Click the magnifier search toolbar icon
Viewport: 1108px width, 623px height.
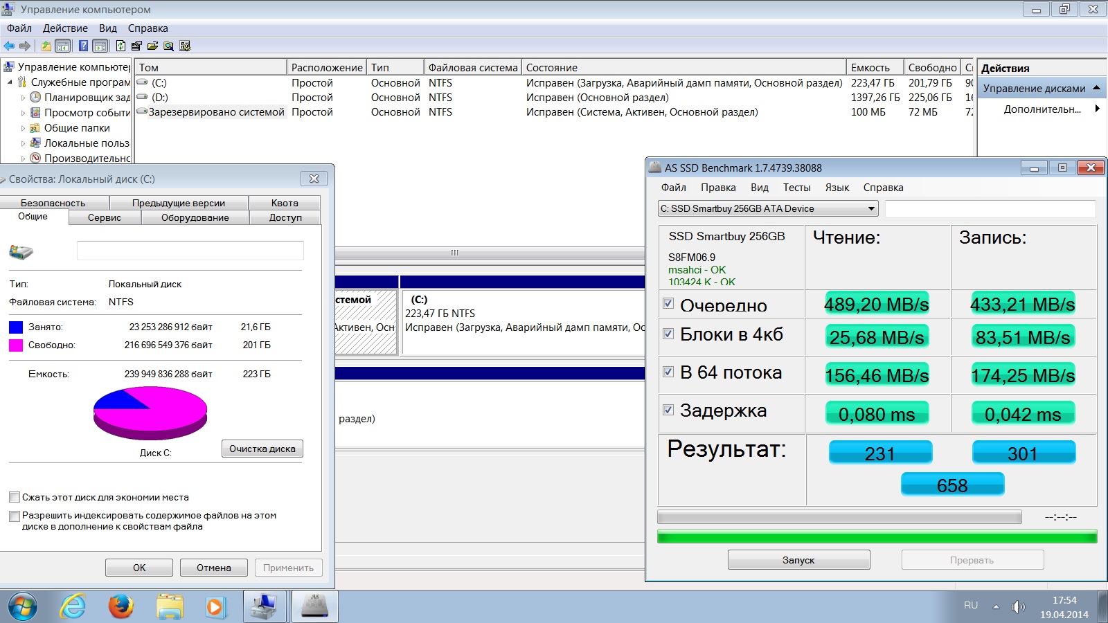168,46
